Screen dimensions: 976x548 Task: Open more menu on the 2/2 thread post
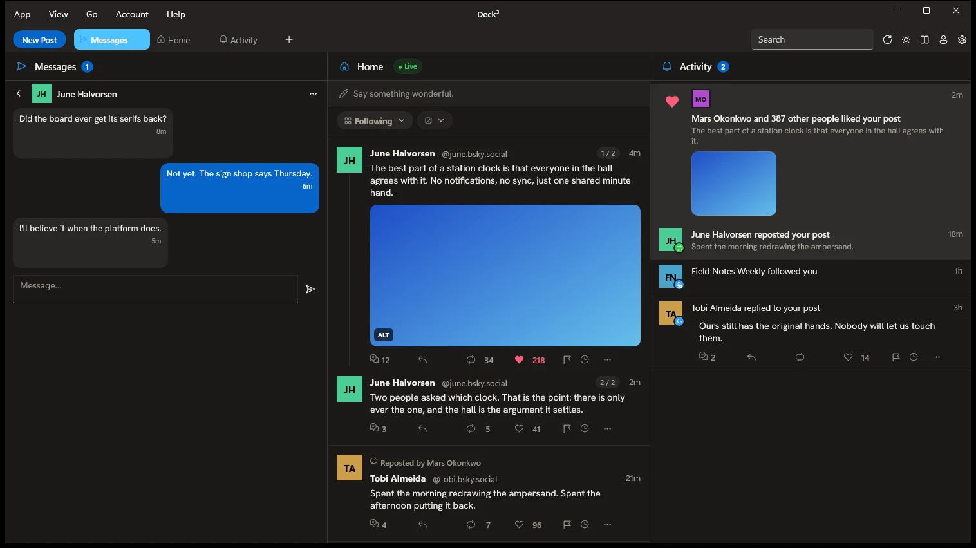point(607,428)
